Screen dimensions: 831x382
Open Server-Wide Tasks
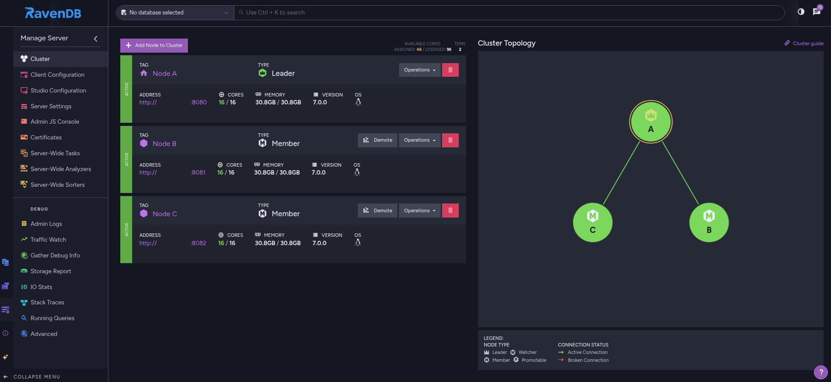[x=61, y=153]
